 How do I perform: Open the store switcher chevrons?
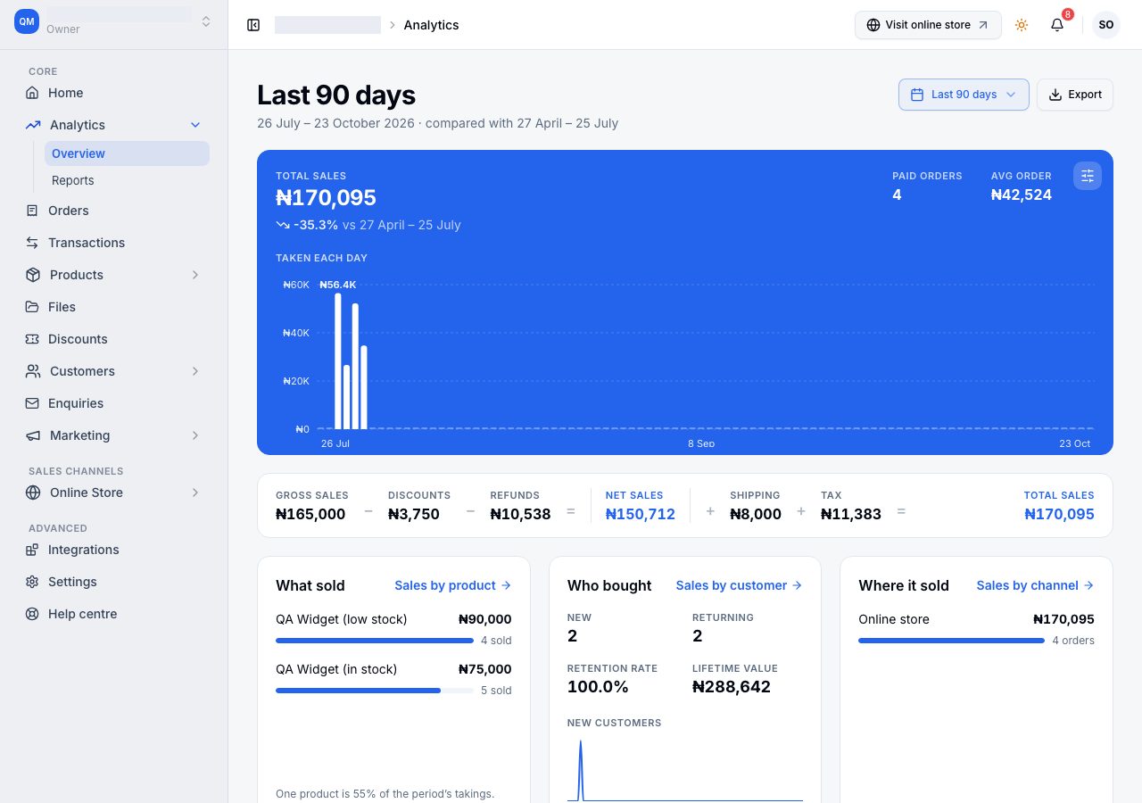coord(206,21)
